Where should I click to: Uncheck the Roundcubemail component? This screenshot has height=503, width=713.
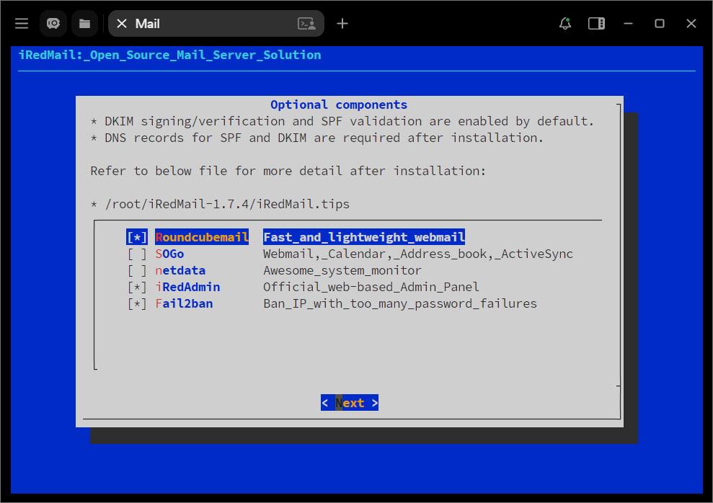(x=136, y=236)
